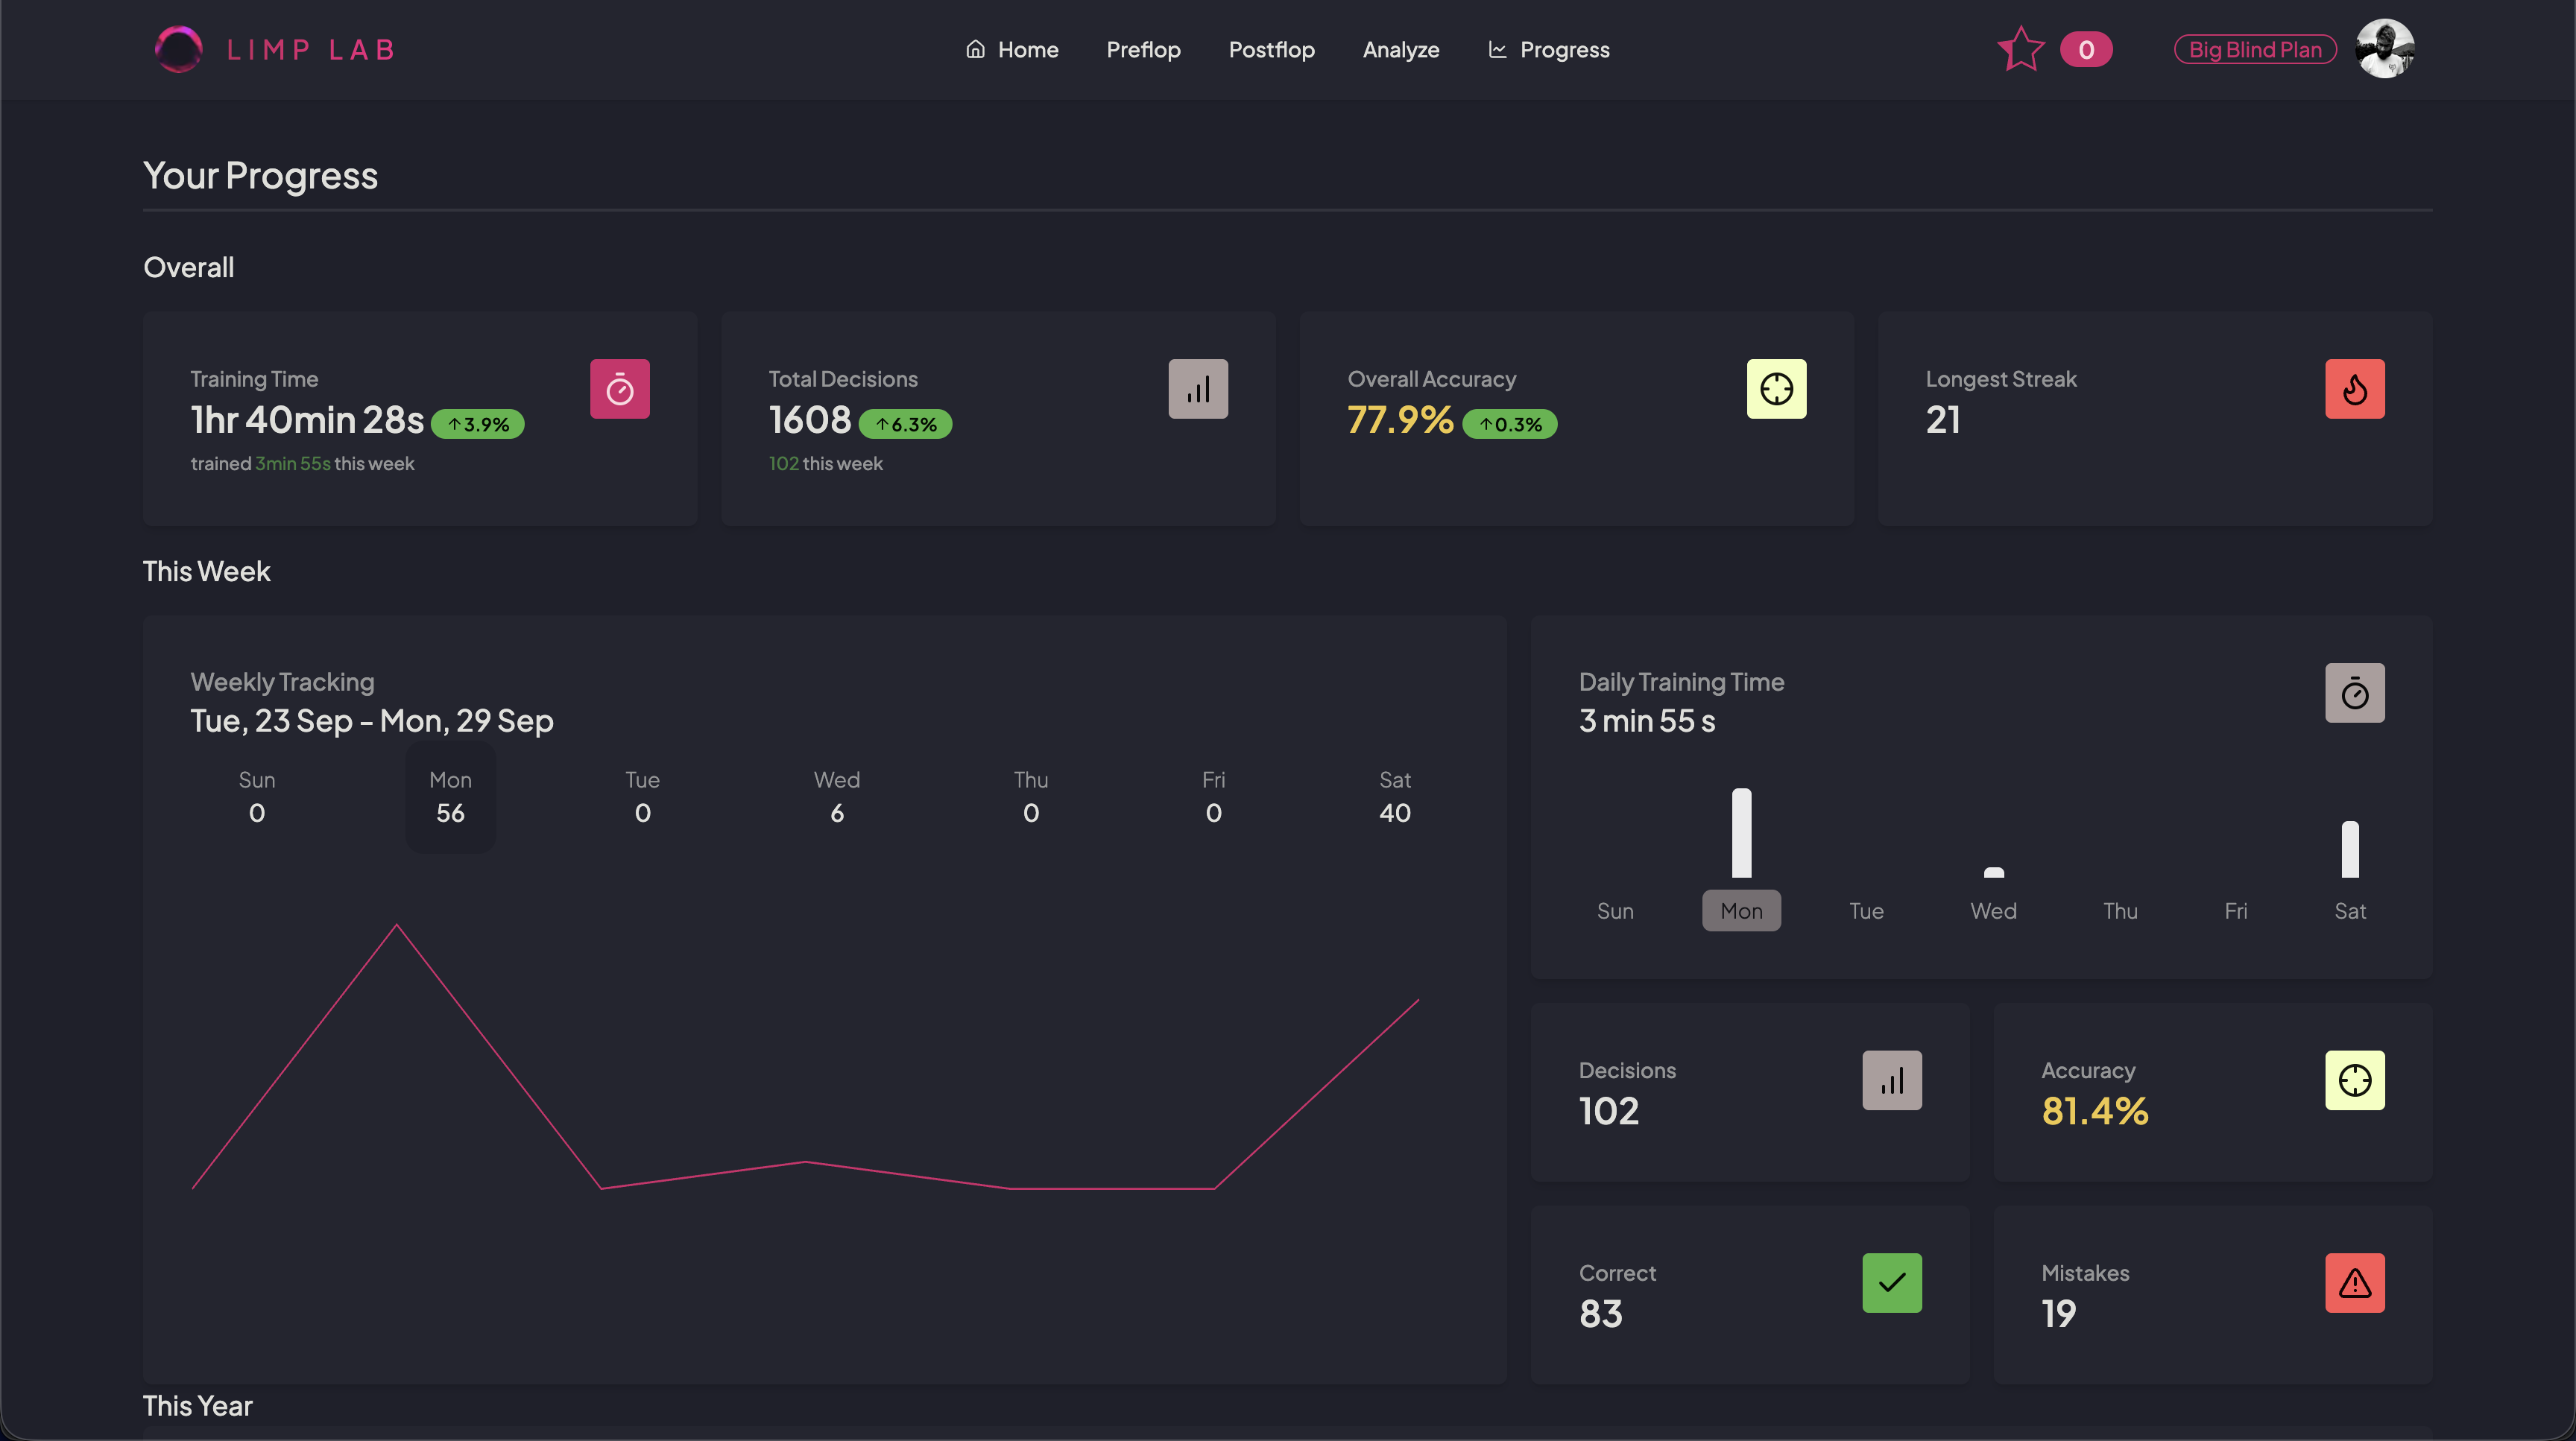Viewport: 2576px width, 1441px height.
Task: Click the Overall Accuracy crosshair icon
Action: 1776,389
